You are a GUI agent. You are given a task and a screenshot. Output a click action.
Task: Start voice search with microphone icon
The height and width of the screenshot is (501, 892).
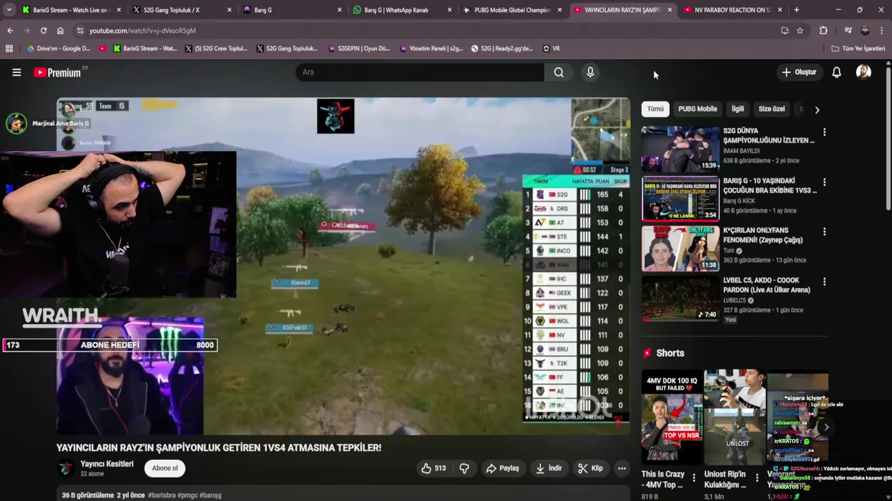(590, 72)
